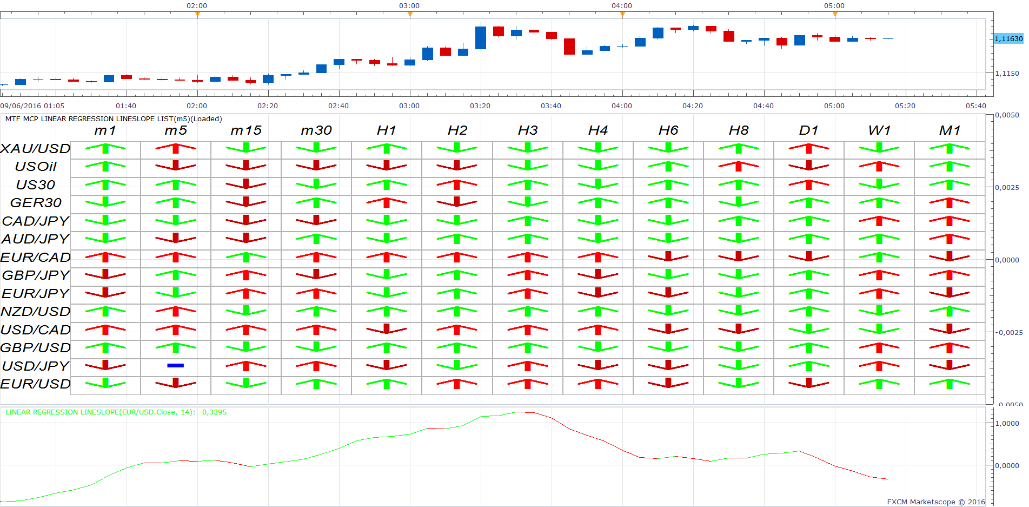Image resolution: width=1029 pixels, height=507 pixels.
Task: Click the 02:00 orange timeline marker
Action: (x=197, y=15)
